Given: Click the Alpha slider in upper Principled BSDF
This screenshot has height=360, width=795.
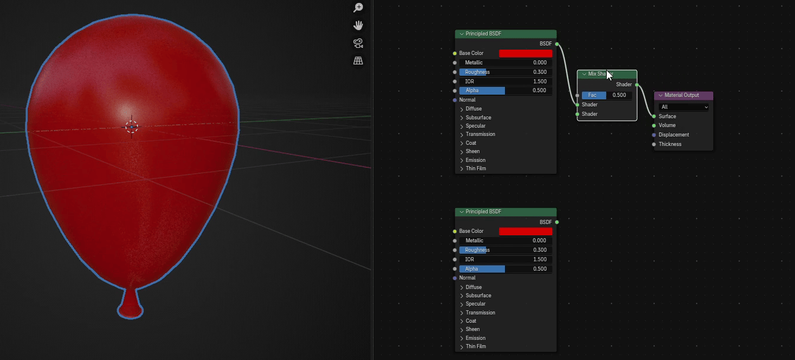Looking at the screenshot, I should point(506,90).
